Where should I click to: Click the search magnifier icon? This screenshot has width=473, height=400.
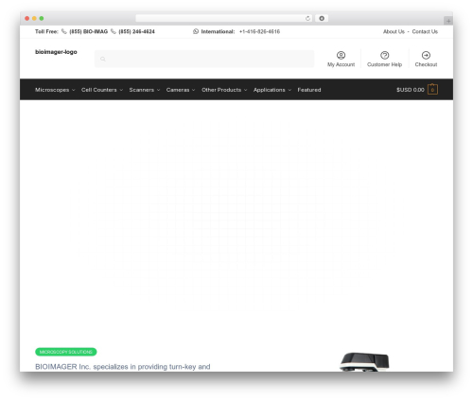pos(103,59)
